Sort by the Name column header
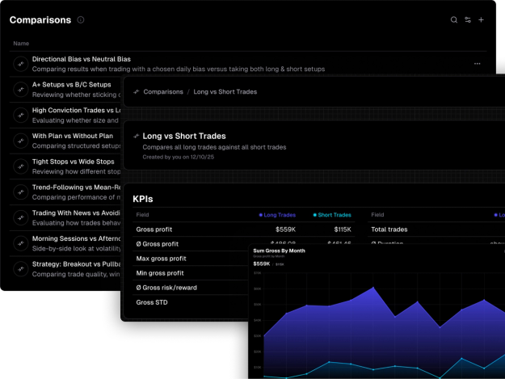This screenshot has height=379, width=505. (21, 44)
